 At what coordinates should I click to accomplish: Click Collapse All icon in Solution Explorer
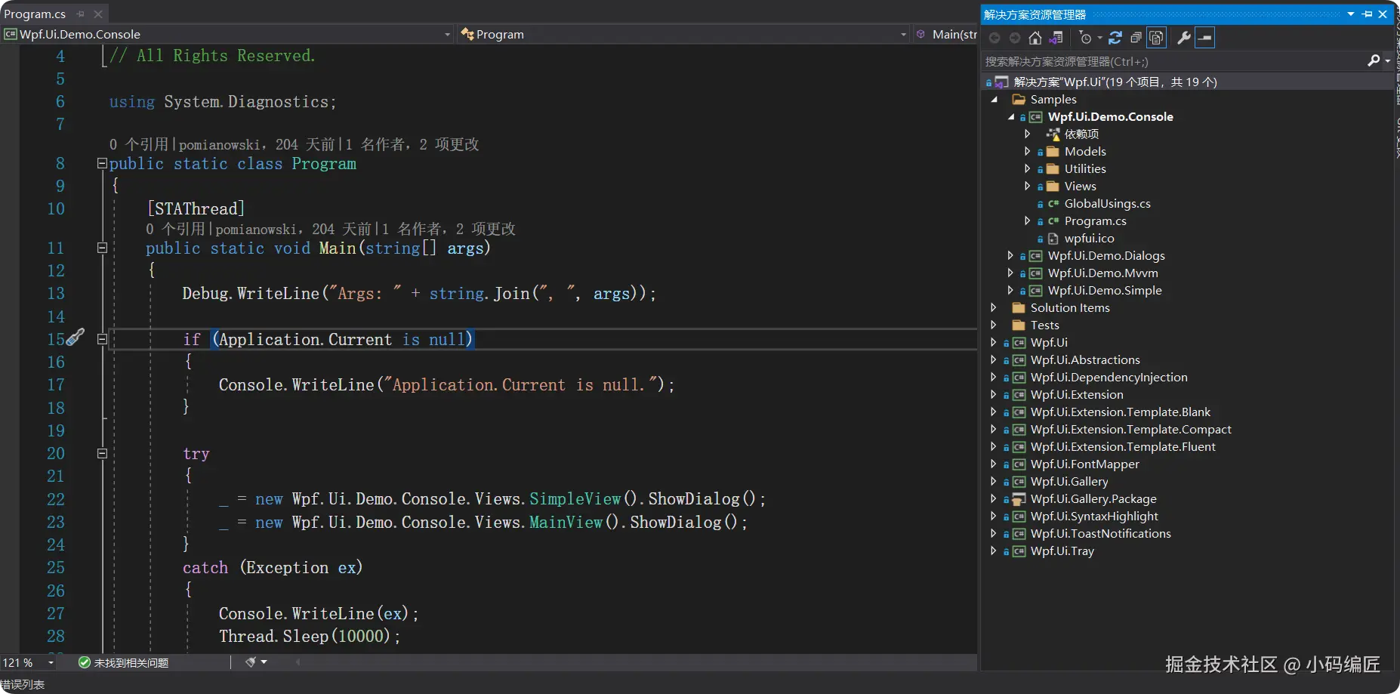(1136, 38)
